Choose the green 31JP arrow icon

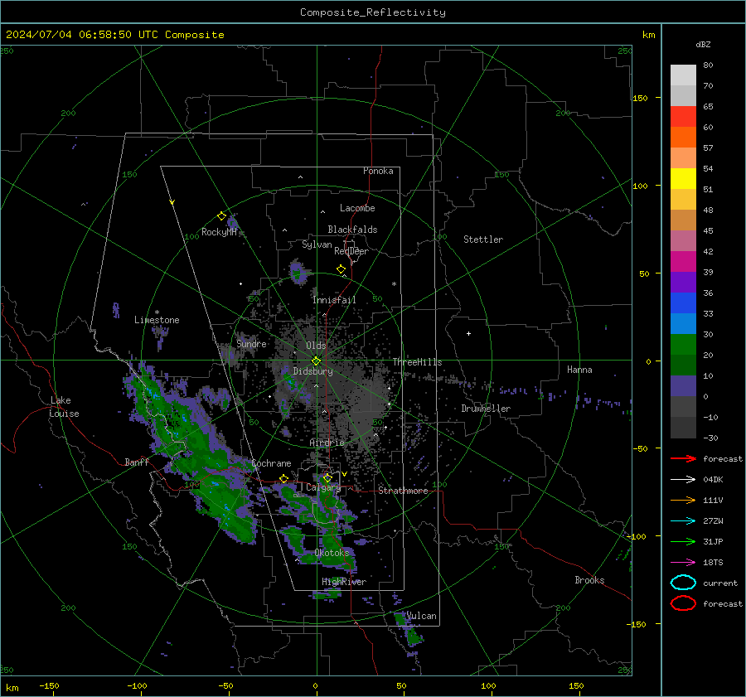point(683,541)
